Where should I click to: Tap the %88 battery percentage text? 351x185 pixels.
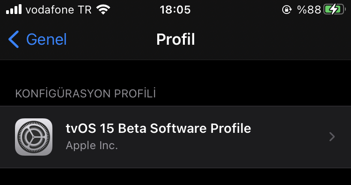309,10
